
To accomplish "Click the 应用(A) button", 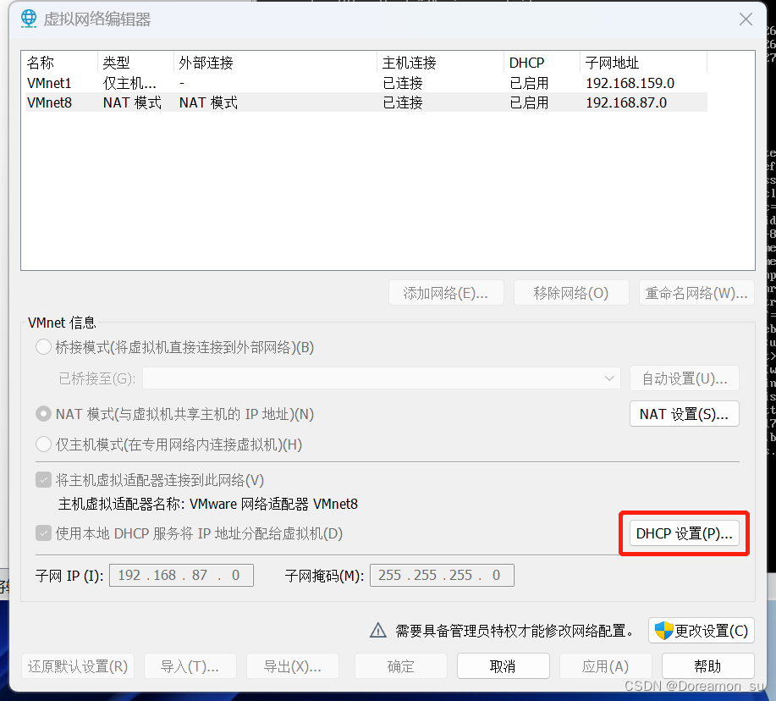I will point(606,666).
